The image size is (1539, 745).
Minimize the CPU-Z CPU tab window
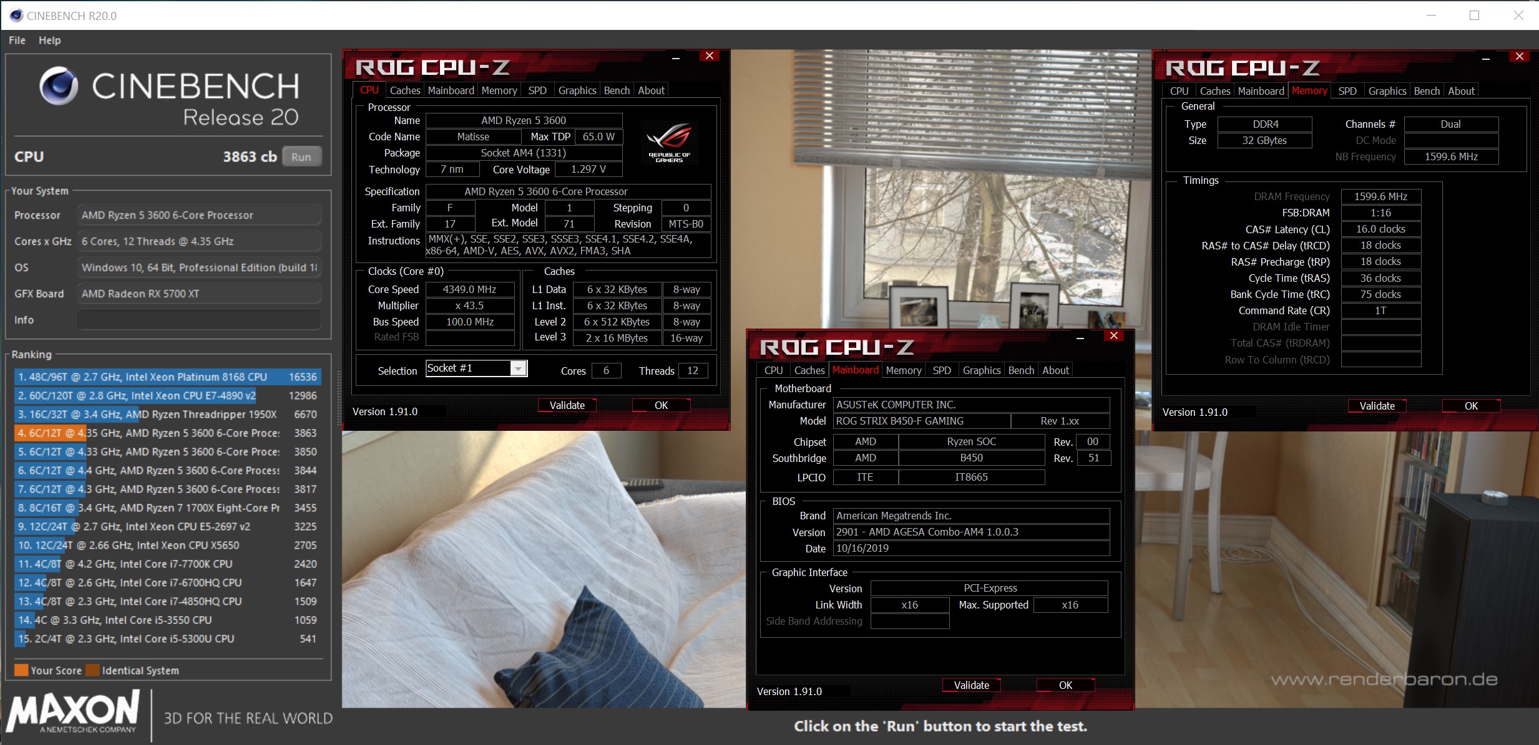676,57
